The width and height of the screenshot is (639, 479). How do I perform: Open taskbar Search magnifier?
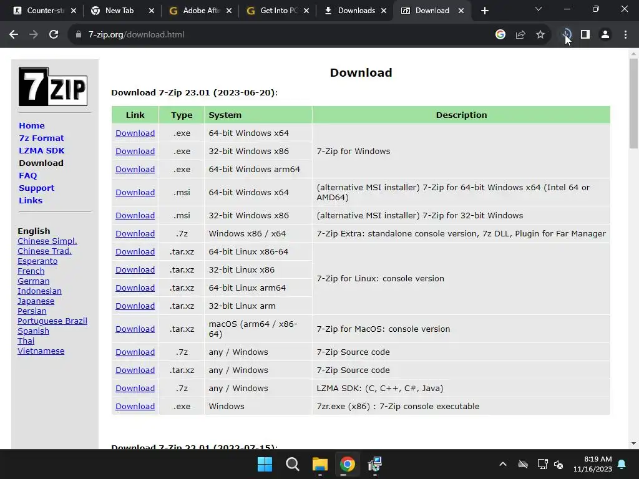(x=292, y=464)
